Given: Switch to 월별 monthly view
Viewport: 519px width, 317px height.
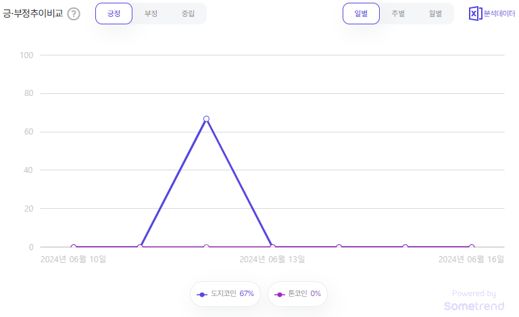Looking at the screenshot, I should [435, 14].
